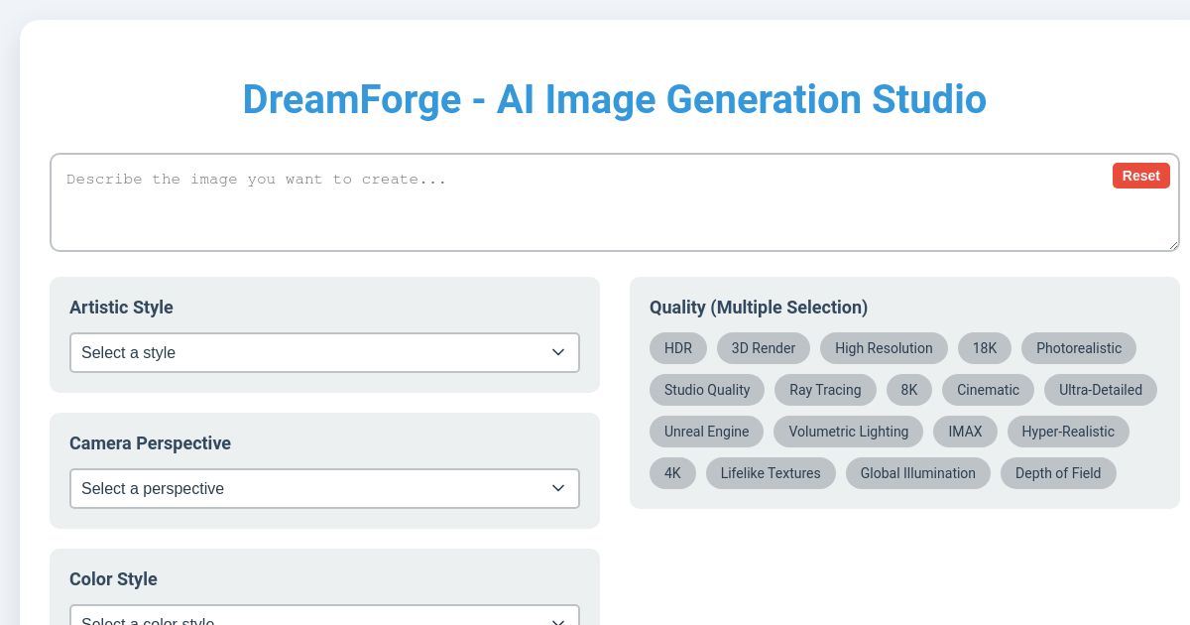Toggle the Ultra-Detailed tag
This screenshot has width=1190, height=625.
(x=1101, y=390)
